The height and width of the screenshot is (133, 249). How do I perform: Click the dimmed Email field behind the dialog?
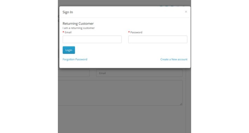tap(139, 73)
